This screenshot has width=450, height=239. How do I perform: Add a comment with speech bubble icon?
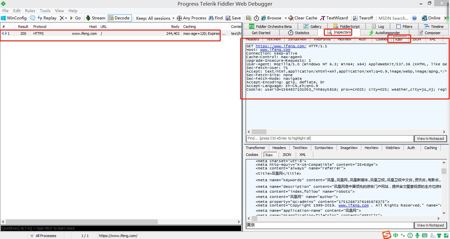pyautogui.click(x=33, y=18)
